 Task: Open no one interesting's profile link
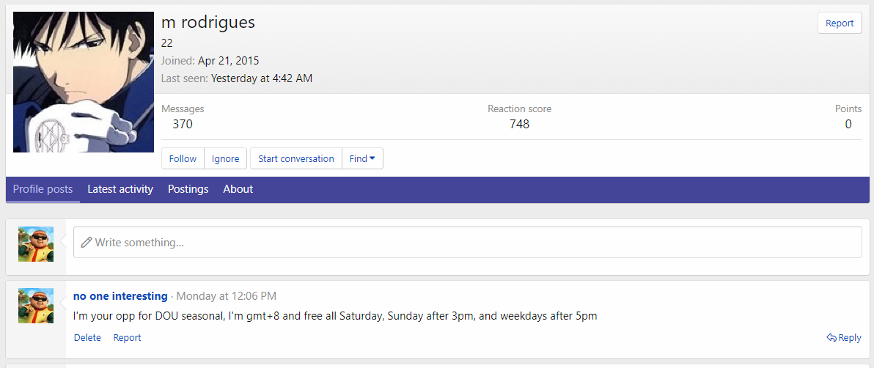[120, 296]
